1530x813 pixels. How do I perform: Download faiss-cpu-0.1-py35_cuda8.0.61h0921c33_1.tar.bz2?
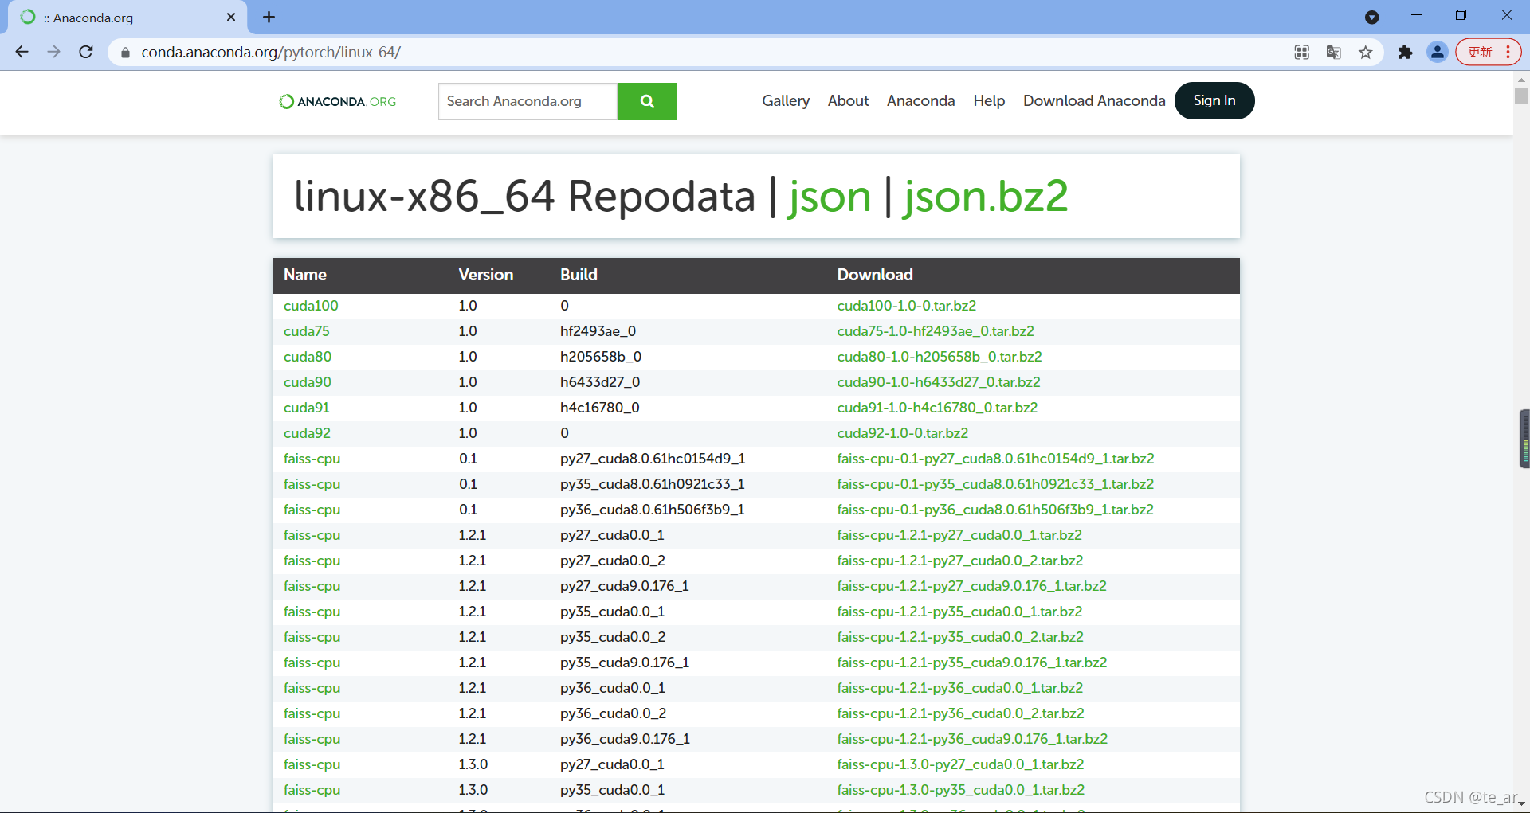(x=995, y=484)
